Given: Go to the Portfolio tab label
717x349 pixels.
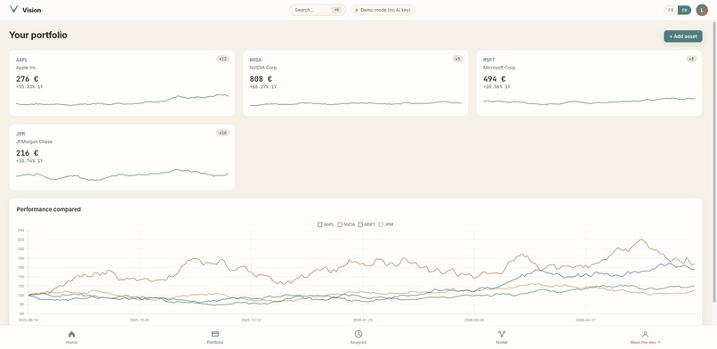Looking at the screenshot, I should coord(215,342).
